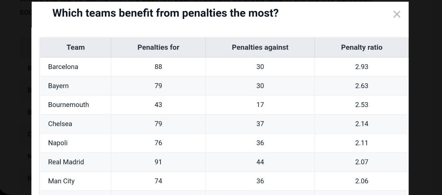Select the Bayern team cell

pyautogui.click(x=58, y=86)
